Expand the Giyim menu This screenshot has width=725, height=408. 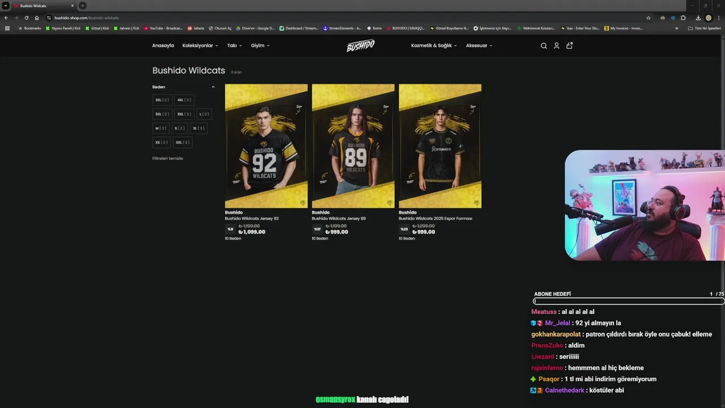pyautogui.click(x=261, y=45)
